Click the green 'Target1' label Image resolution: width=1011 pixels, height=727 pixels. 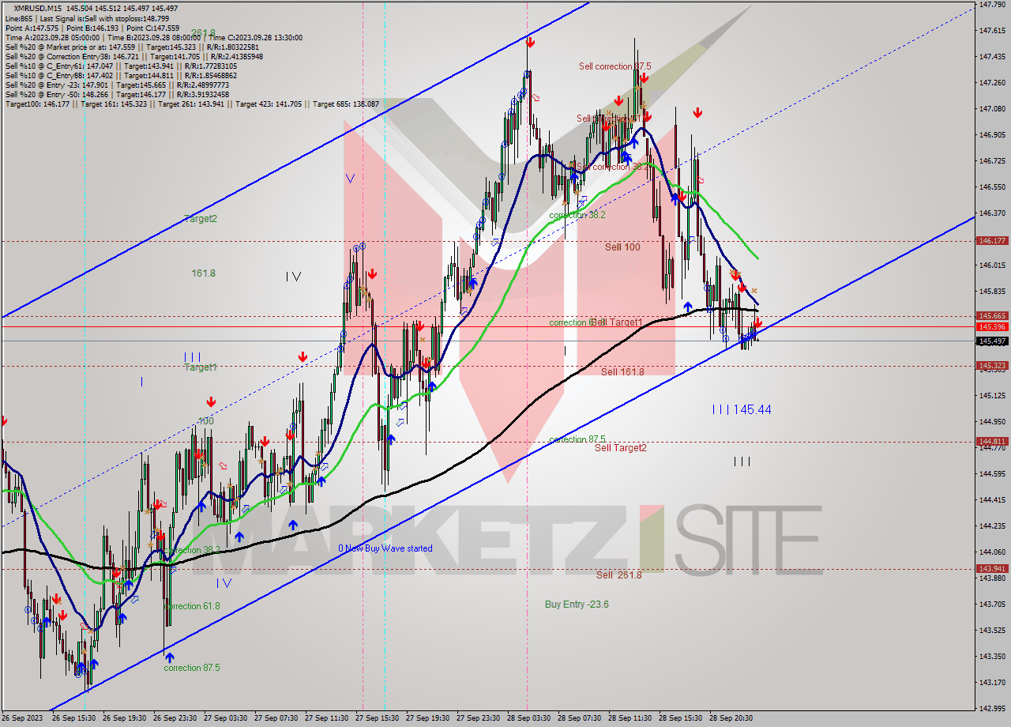pyautogui.click(x=201, y=367)
